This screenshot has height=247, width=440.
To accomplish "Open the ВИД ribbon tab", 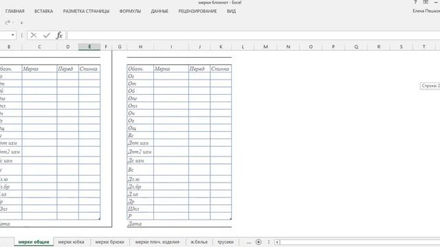I will (231, 11).
